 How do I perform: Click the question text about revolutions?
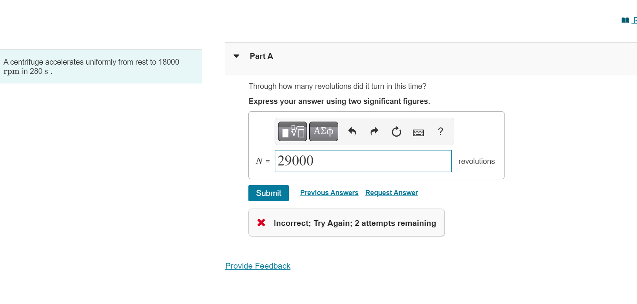(x=337, y=86)
